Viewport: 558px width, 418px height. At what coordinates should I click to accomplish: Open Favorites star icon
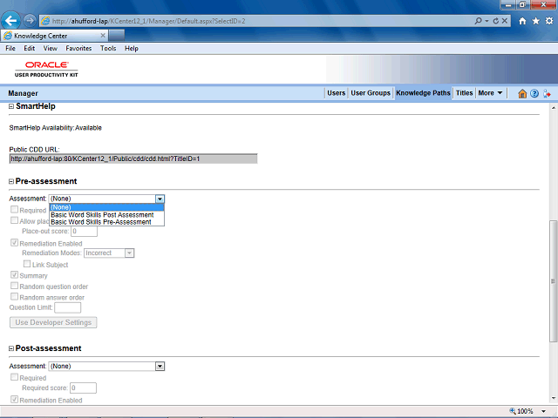tap(536, 21)
